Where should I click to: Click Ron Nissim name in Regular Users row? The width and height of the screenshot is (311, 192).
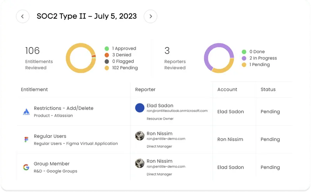159,133
